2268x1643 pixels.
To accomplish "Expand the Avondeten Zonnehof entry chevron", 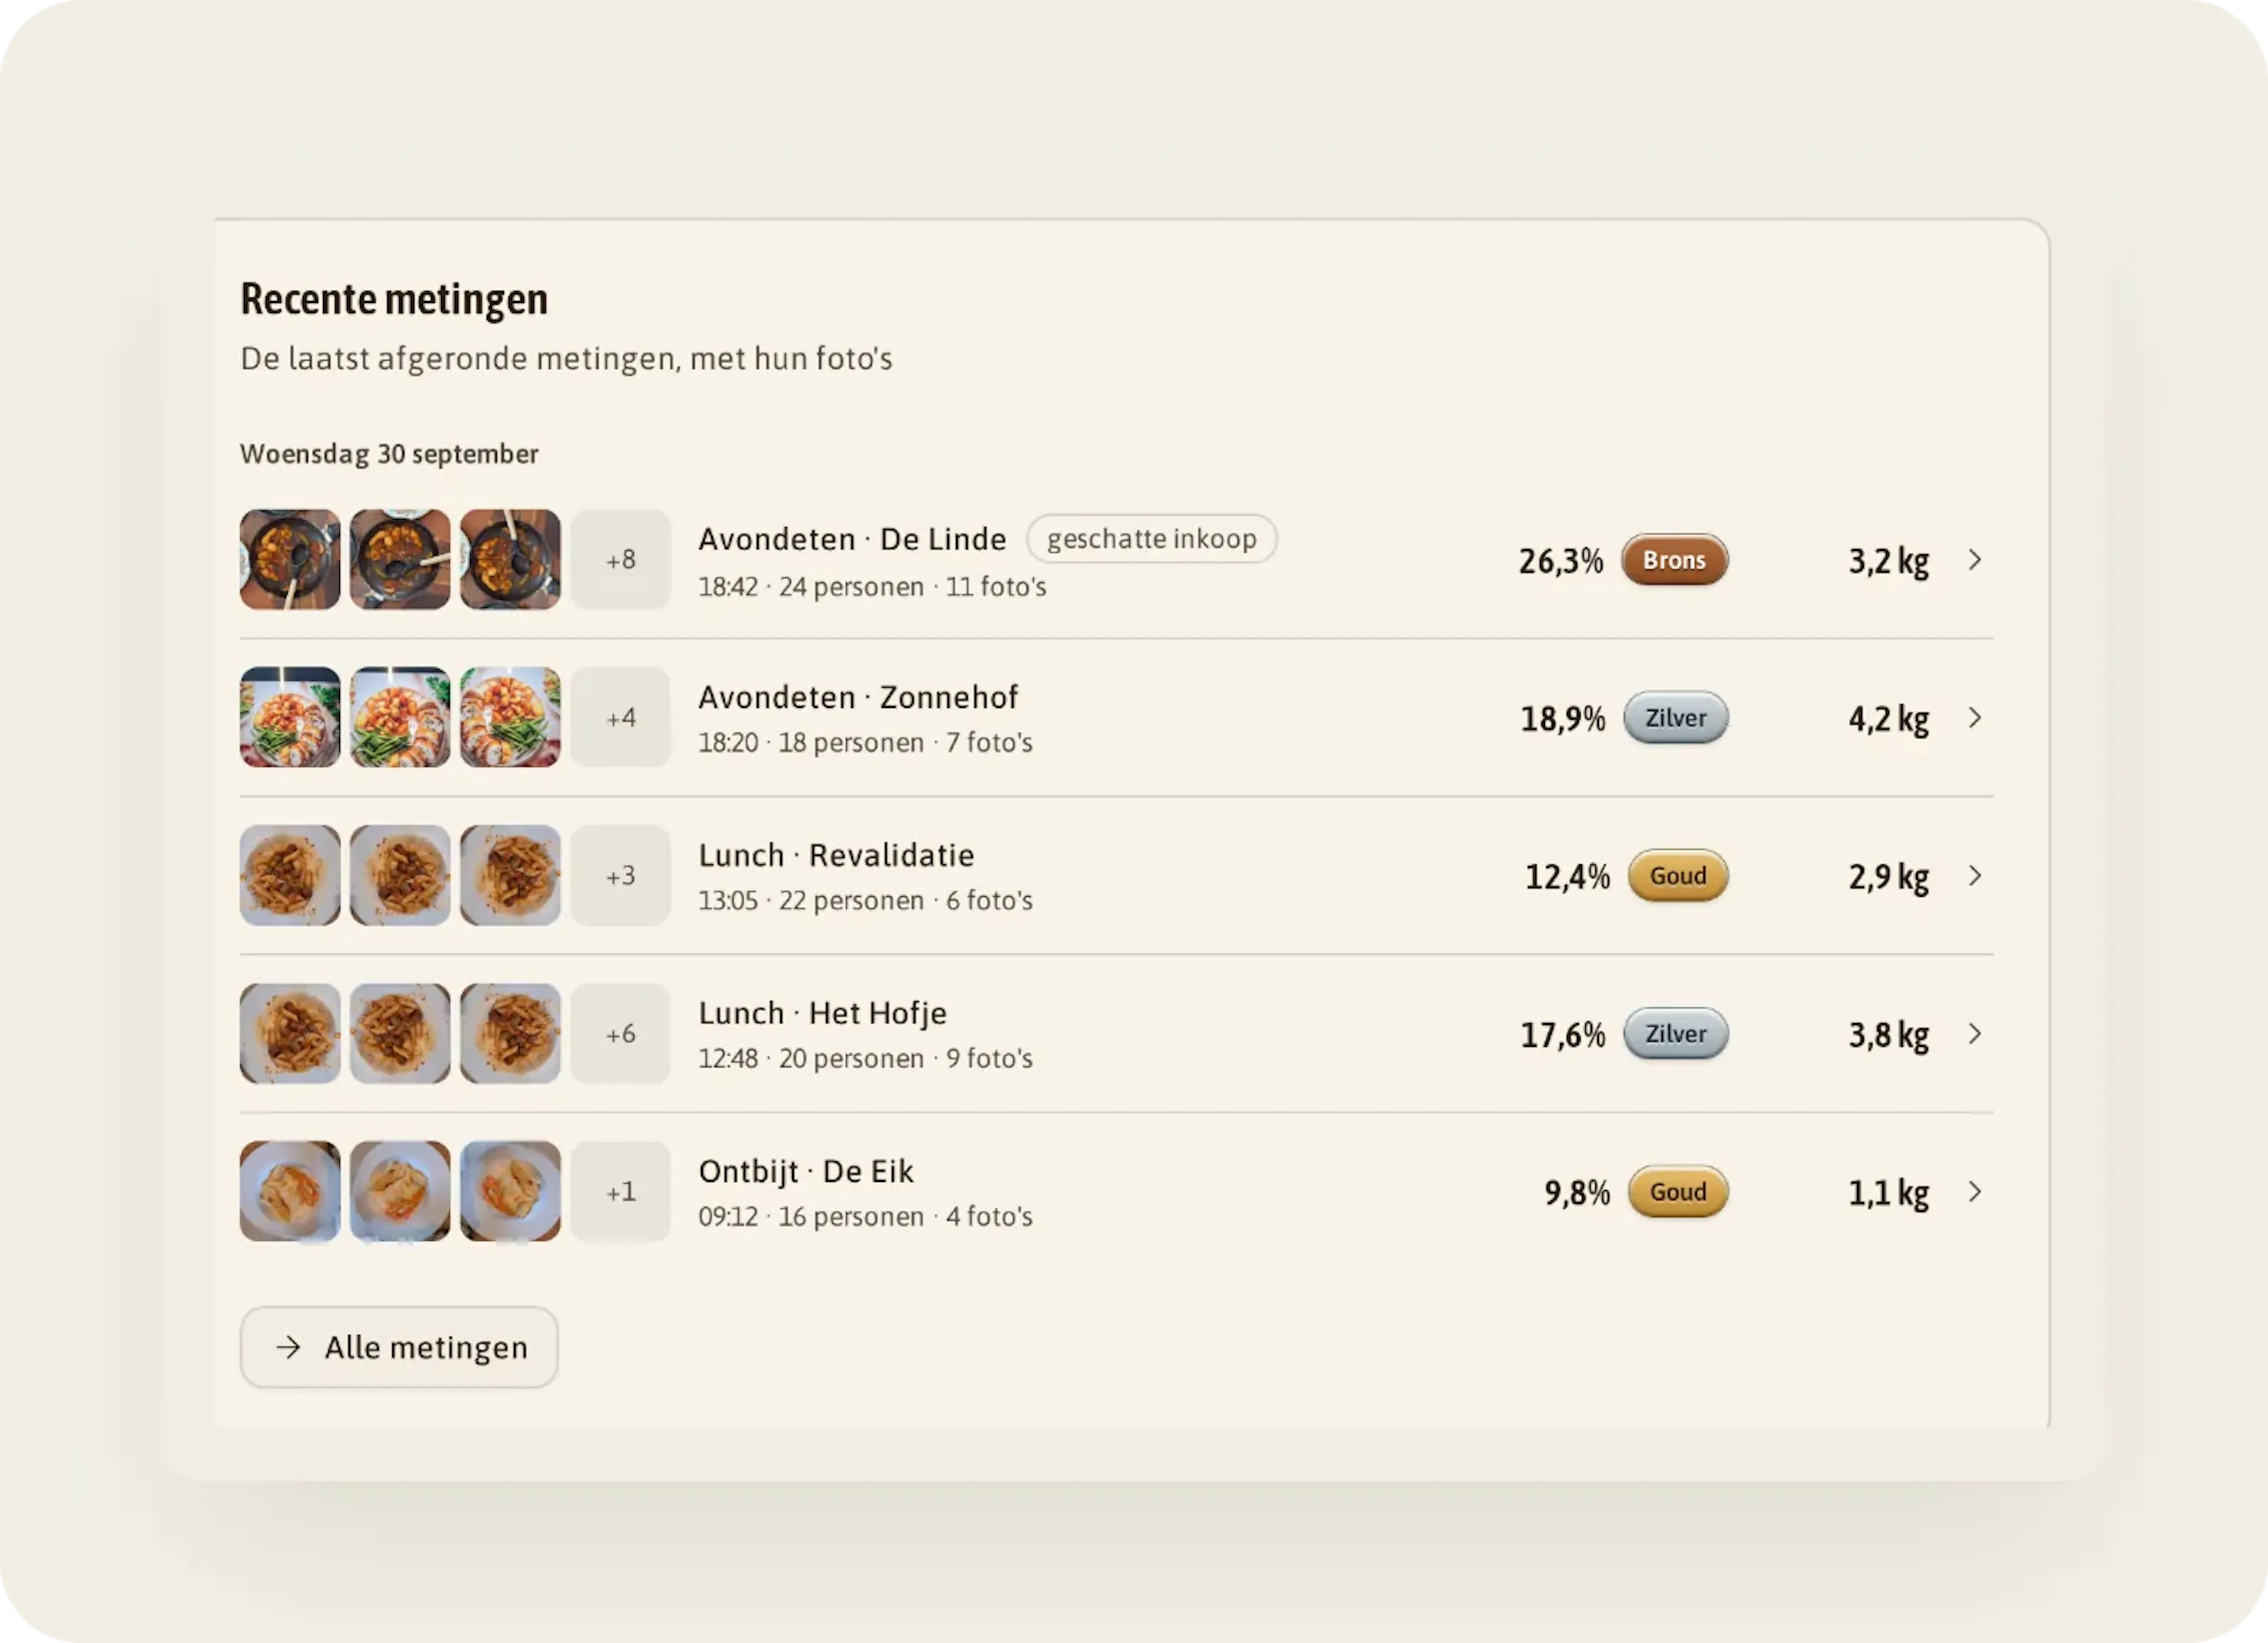I will coord(1974,717).
